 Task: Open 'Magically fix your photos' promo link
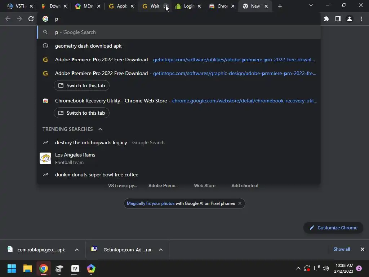coord(151,203)
